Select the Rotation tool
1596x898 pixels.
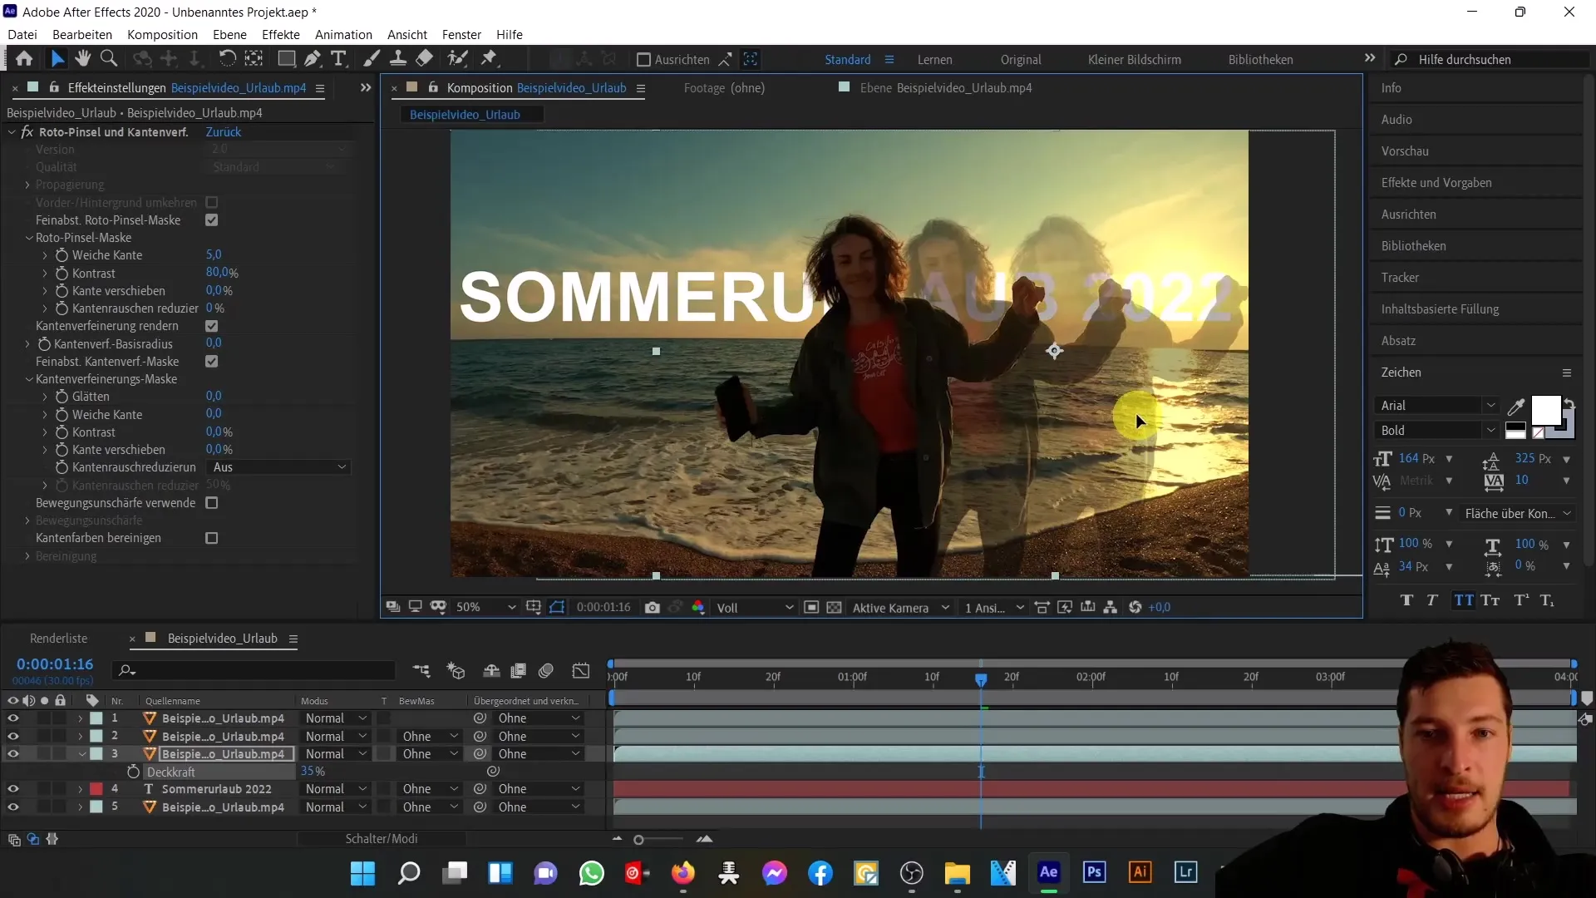coord(226,59)
